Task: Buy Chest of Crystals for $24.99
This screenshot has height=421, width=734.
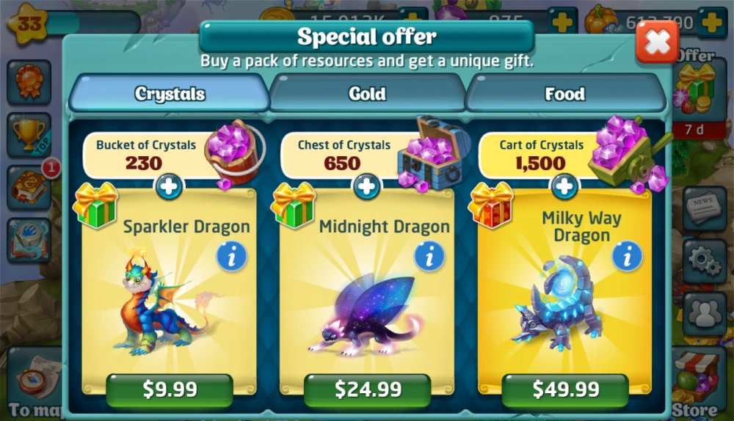Action: pos(368,389)
